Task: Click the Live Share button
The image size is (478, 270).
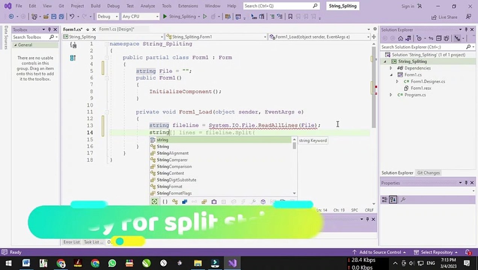Action: (445, 17)
